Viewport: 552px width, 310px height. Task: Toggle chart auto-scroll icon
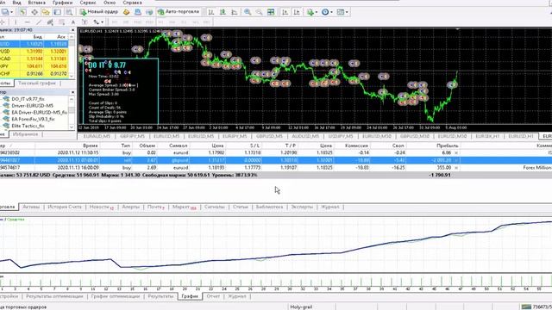[x=285, y=12]
